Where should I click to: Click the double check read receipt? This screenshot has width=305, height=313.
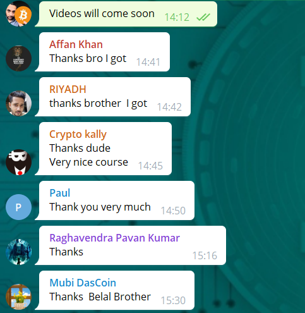(203, 17)
